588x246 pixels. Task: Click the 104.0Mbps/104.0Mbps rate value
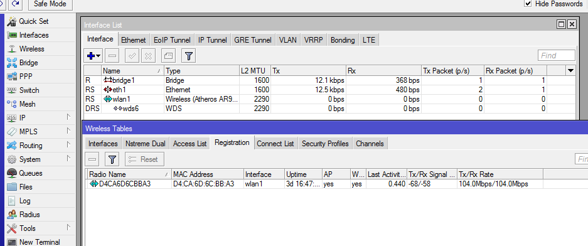493,184
